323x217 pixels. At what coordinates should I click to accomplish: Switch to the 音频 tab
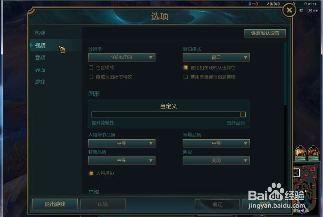pyautogui.click(x=40, y=58)
